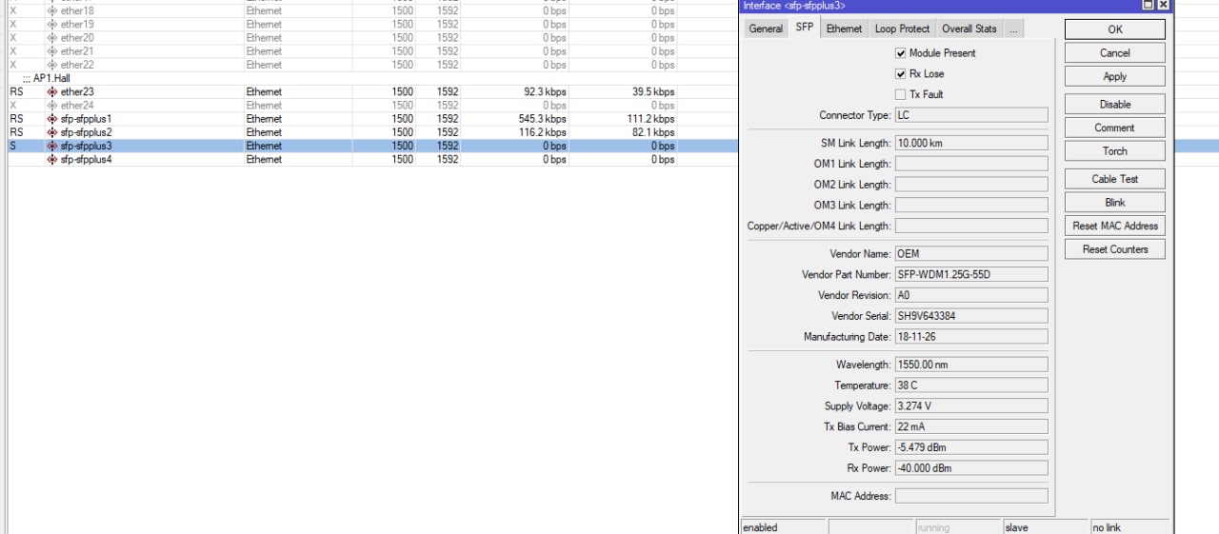The width and height of the screenshot is (1219, 534).
Task: Click the 92.3 kbps Tx value
Action: point(545,91)
